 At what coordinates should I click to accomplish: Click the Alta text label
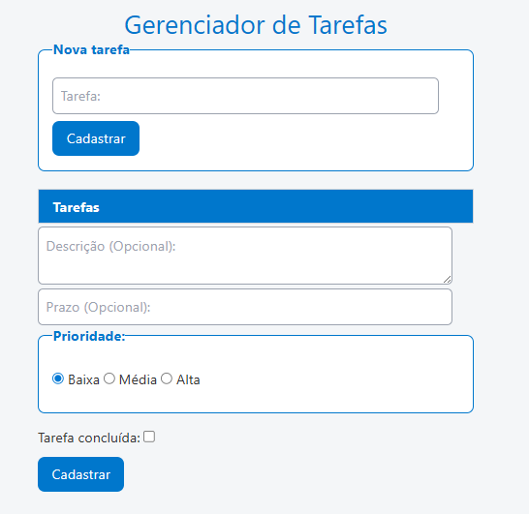tap(188, 379)
